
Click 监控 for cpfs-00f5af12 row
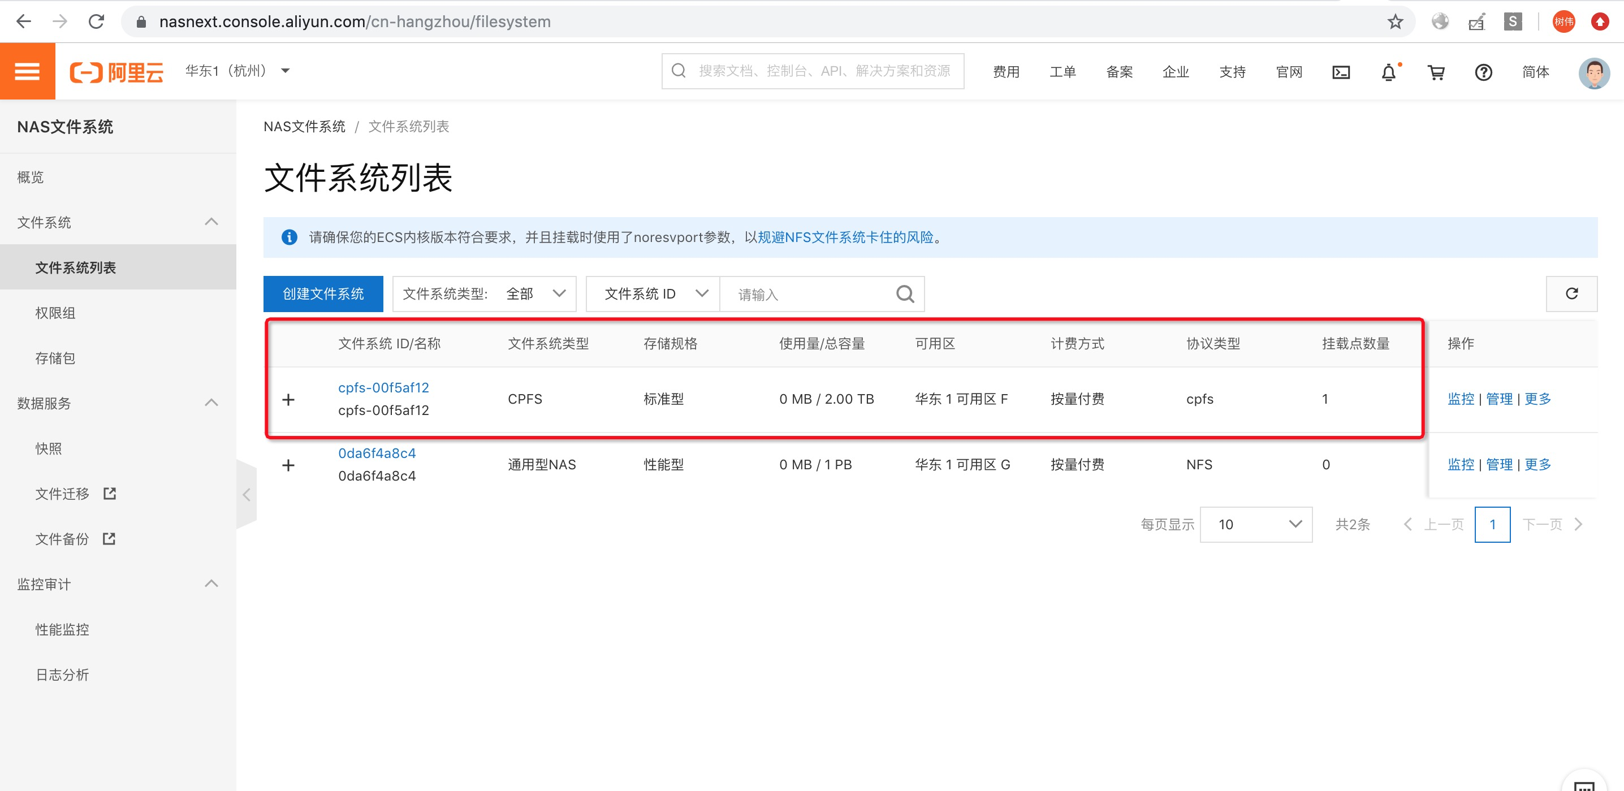(x=1461, y=399)
